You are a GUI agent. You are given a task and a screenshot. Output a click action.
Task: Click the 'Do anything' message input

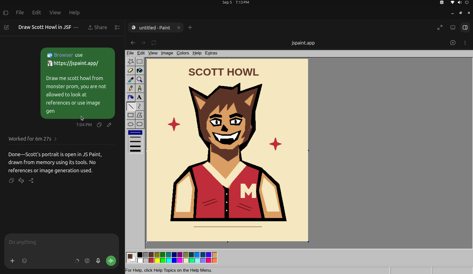click(x=61, y=242)
